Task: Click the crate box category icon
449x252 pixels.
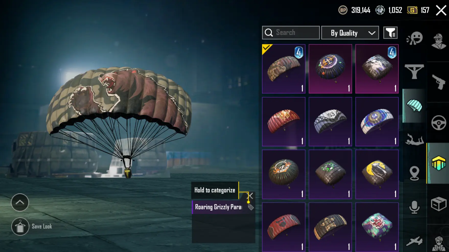Action: pos(439,204)
